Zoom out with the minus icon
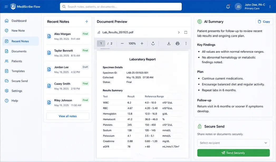This screenshot has width=276, height=162. (x=122, y=43)
